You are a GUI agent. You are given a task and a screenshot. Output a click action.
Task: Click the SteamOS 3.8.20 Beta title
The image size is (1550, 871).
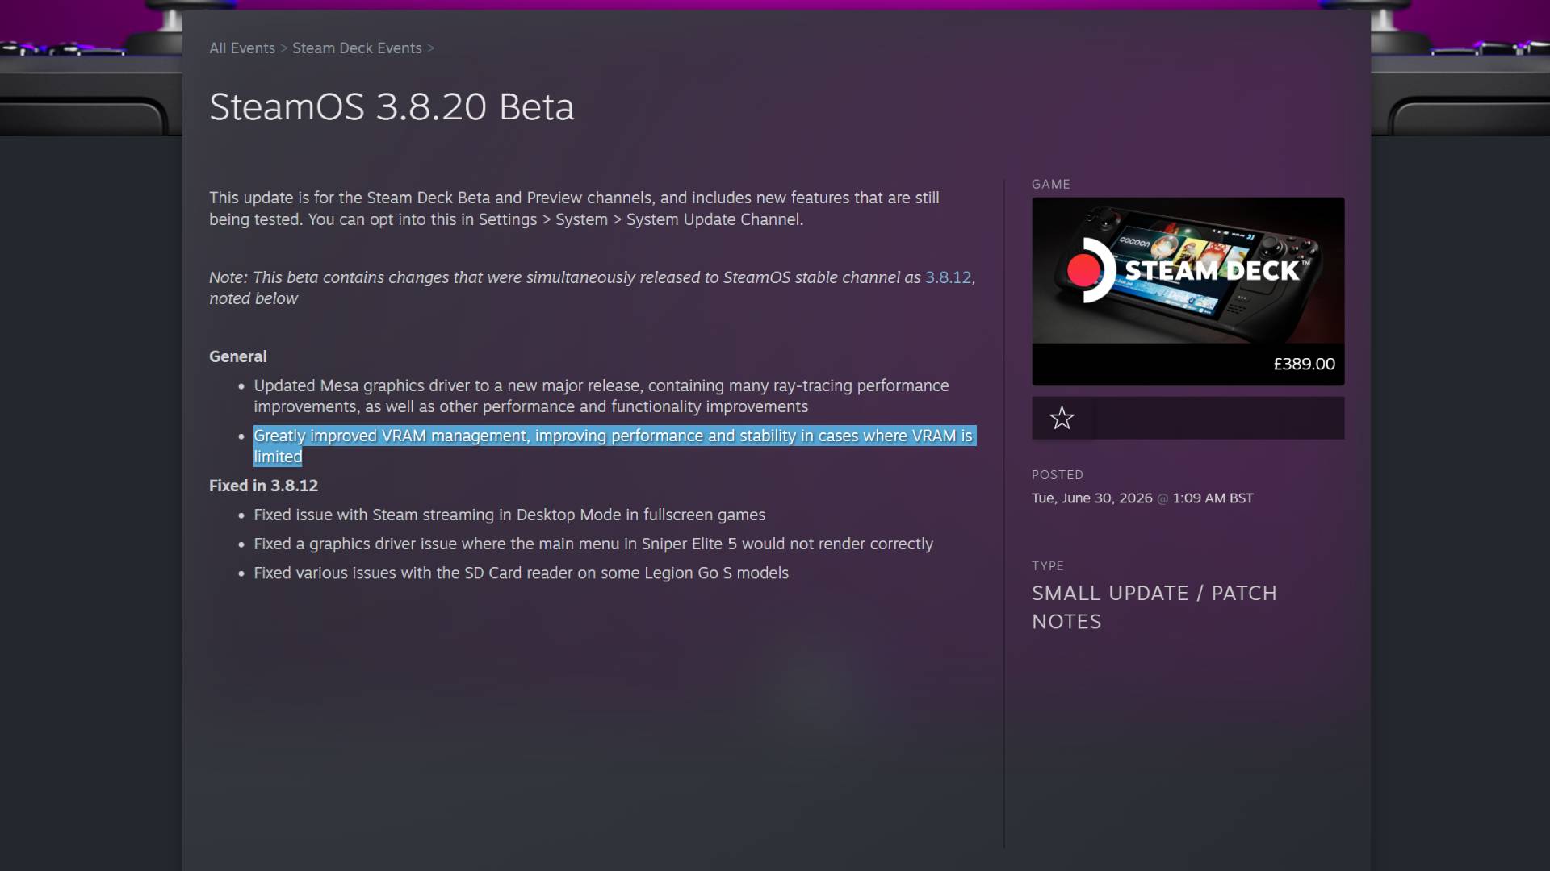coord(392,107)
